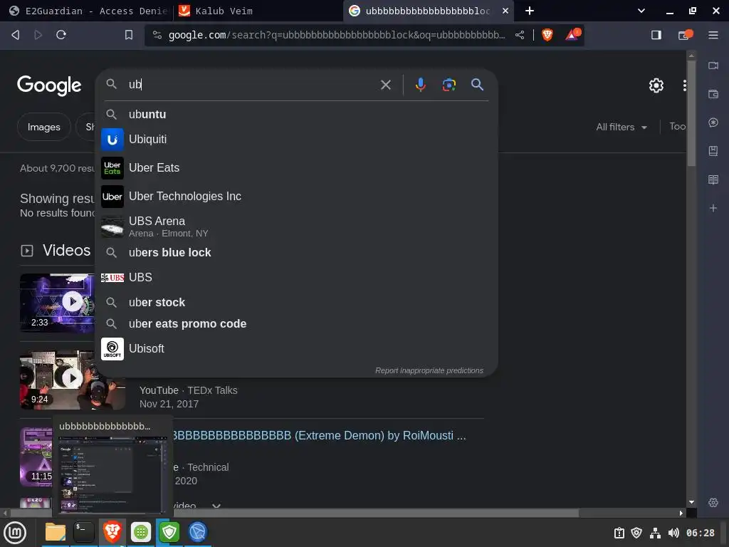Reload the page with refresh icon
The width and height of the screenshot is (729, 547).
(61, 35)
